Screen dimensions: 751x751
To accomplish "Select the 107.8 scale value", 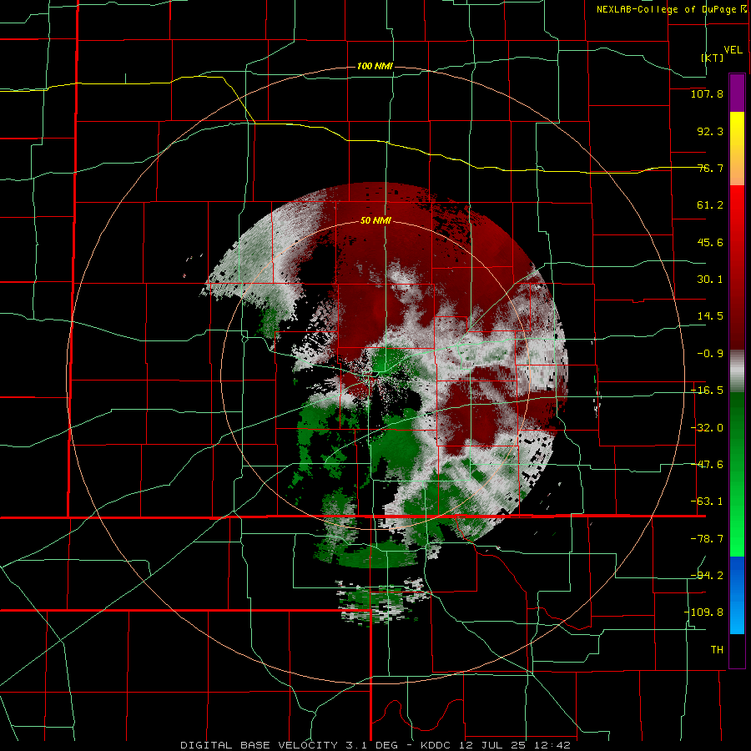I will tap(707, 93).
